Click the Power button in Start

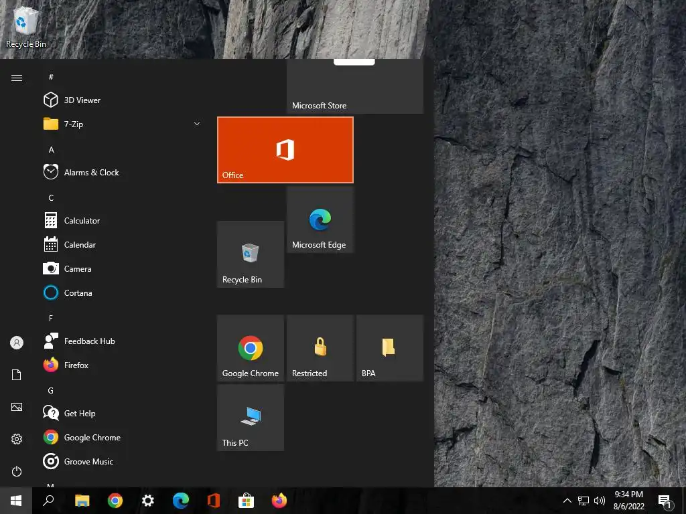coord(17,471)
